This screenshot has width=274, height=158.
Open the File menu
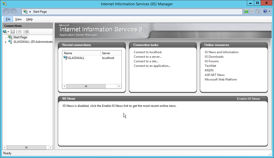(x=8, y=19)
